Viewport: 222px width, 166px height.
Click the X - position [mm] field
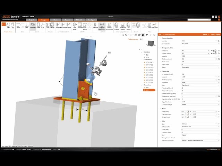point(200,74)
